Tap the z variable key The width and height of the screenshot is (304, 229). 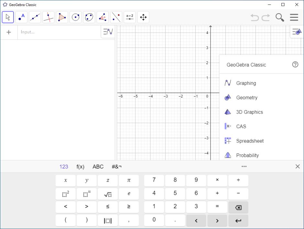point(108,181)
